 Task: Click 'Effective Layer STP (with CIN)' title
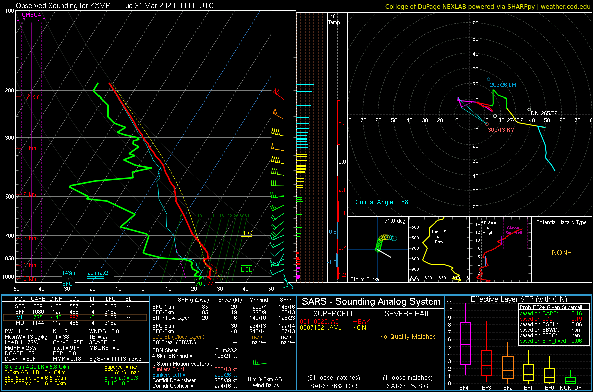519,300
